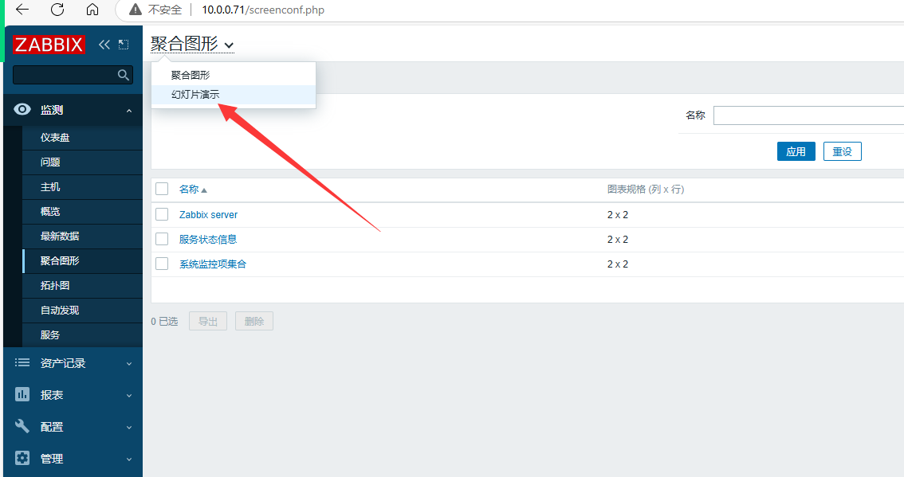Open the Zabbix server screen link
This screenshot has width=904, height=477.
point(208,214)
